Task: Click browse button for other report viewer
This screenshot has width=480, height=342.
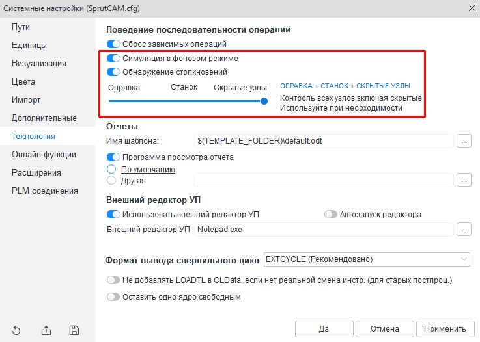Action: tap(464, 180)
